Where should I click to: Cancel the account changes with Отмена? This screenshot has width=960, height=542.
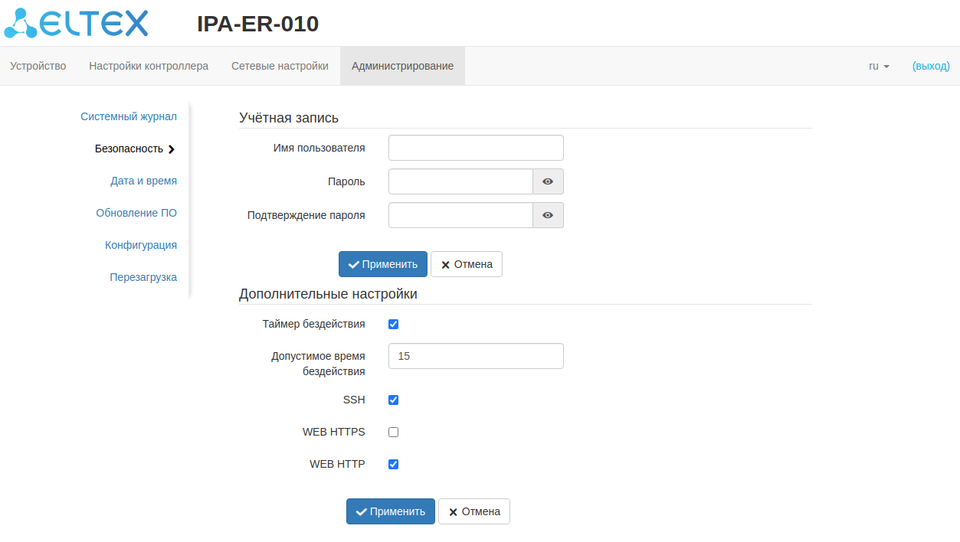coord(467,264)
